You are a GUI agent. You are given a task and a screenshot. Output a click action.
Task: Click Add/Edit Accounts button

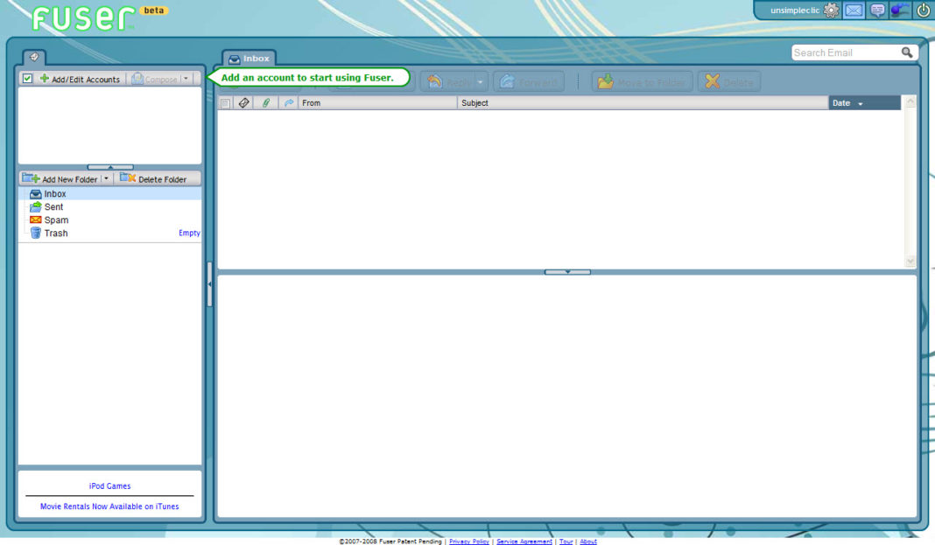coord(80,79)
